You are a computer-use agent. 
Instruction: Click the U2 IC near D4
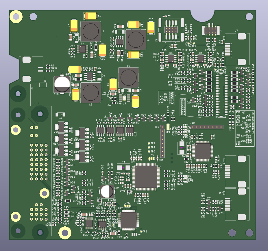pyautogui.click(x=90, y=76)
